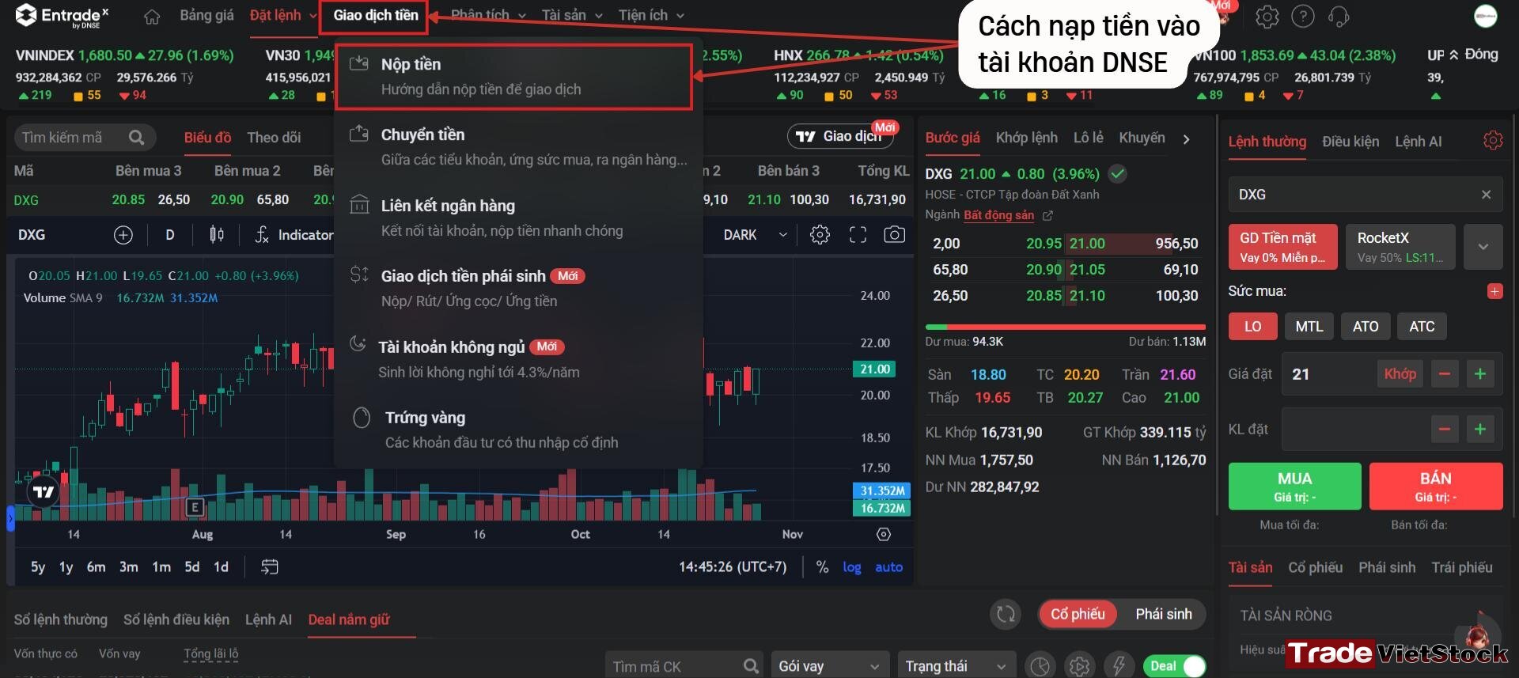
Task: Select ATC order type
Action: coord(1421,327)
